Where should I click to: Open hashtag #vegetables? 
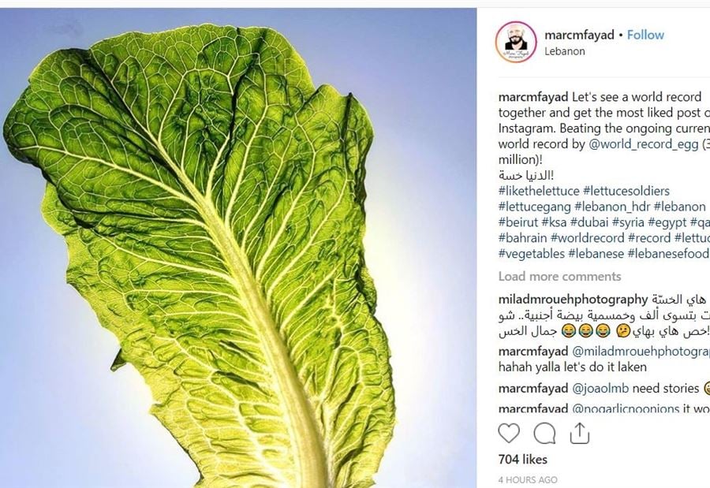point(531,254)
